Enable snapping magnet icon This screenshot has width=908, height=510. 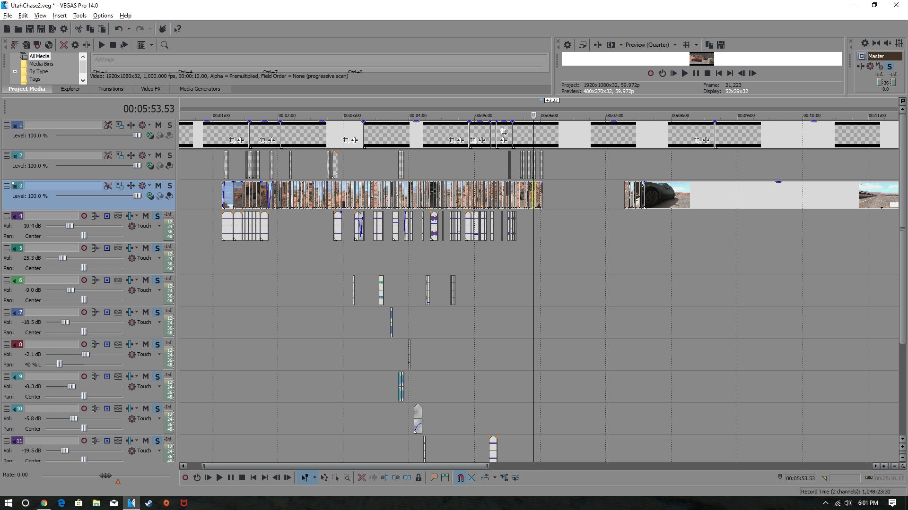[x=460, y=478]
